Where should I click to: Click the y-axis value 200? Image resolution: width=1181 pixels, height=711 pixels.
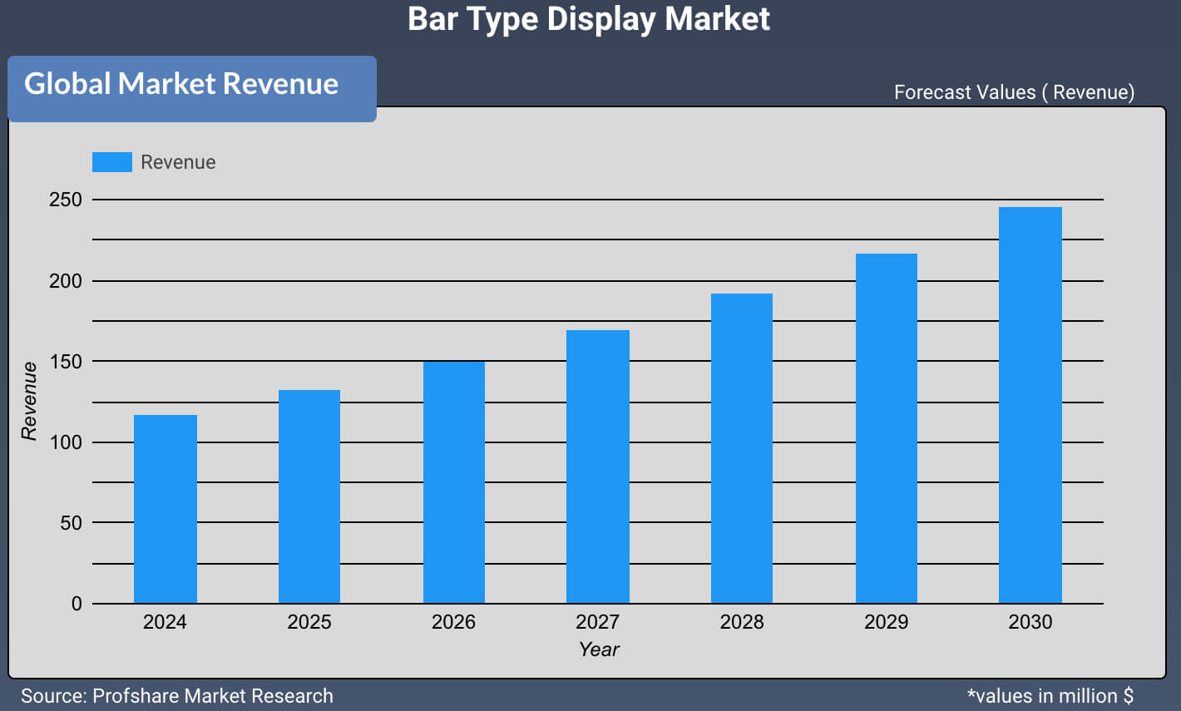pyautogui.click(x=66, y=281)
